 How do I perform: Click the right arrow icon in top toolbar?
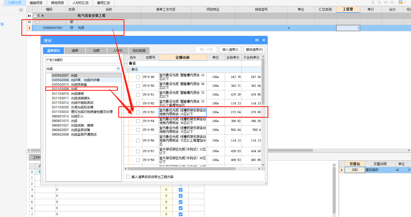pyautogui.click(x=392, y=2)
